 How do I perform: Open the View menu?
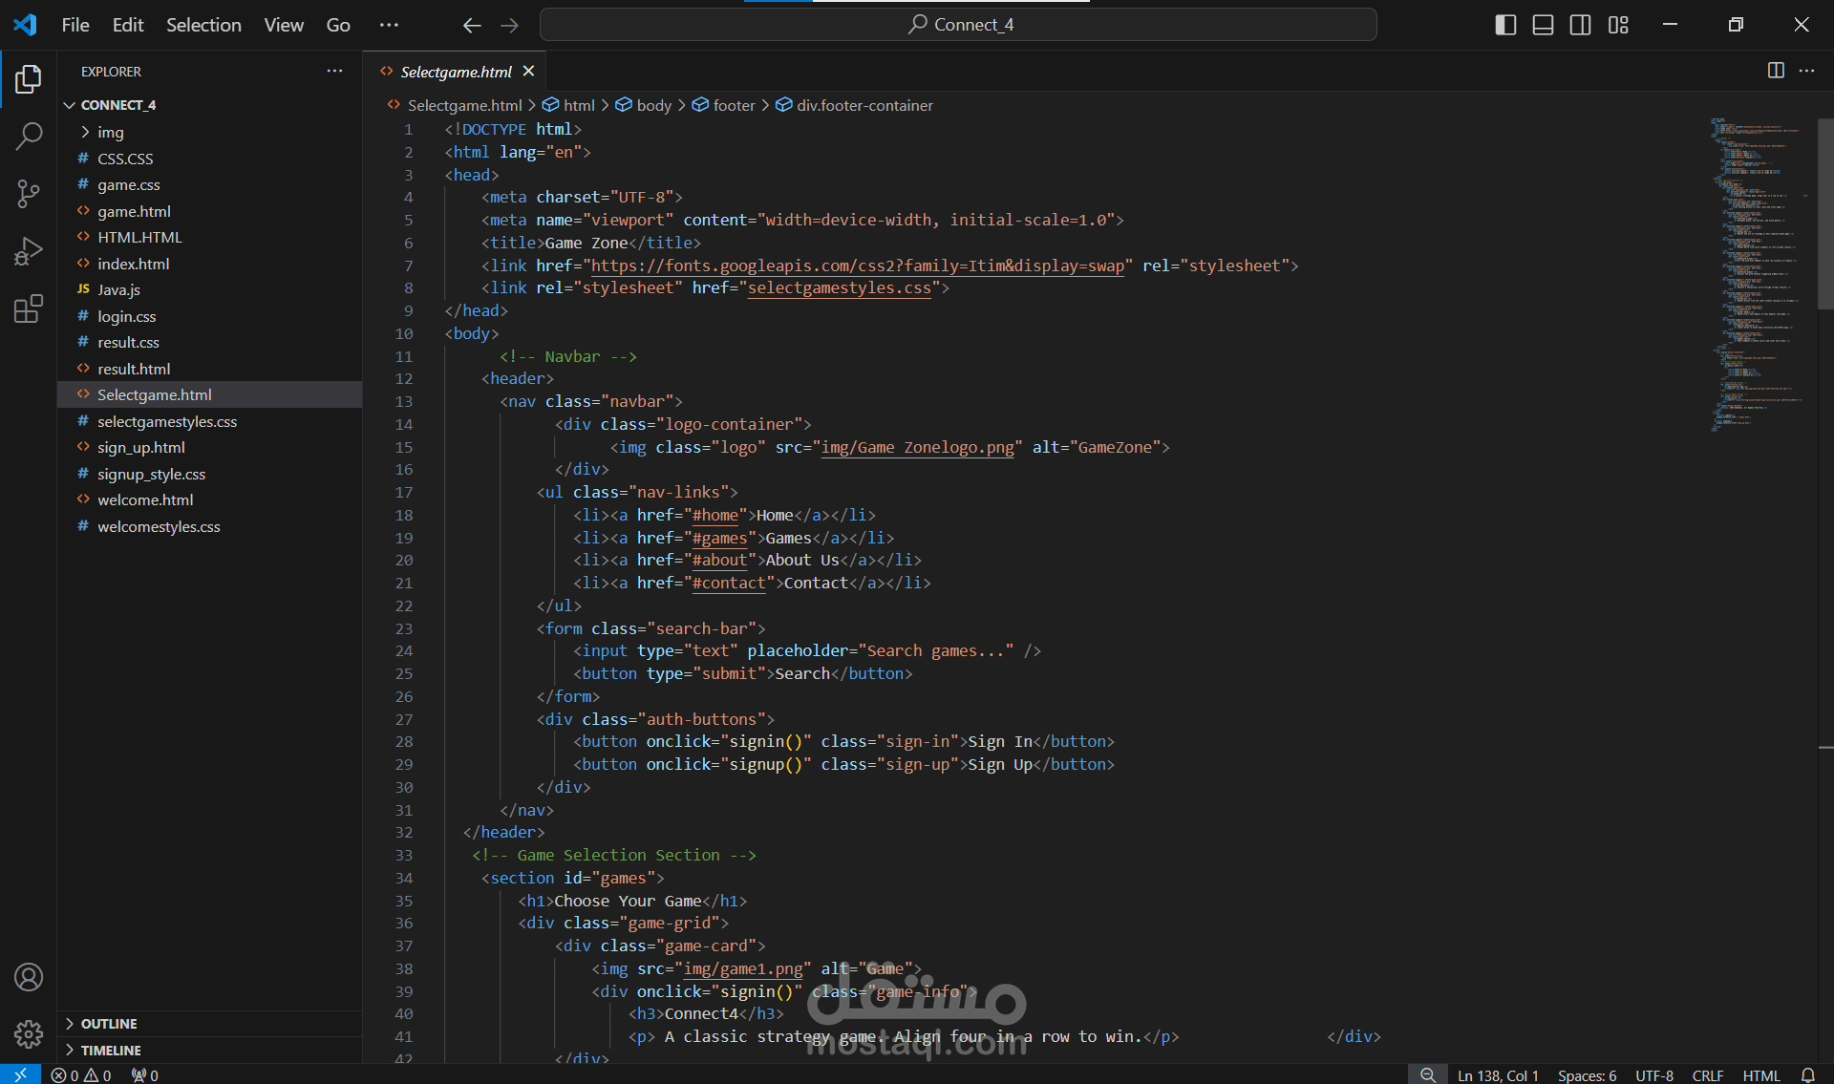284,25
